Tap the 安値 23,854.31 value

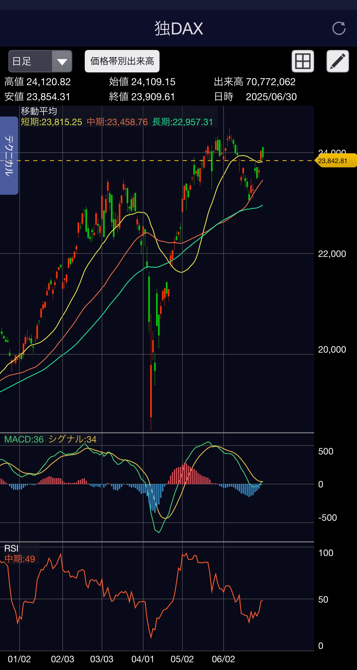[37, 97]
